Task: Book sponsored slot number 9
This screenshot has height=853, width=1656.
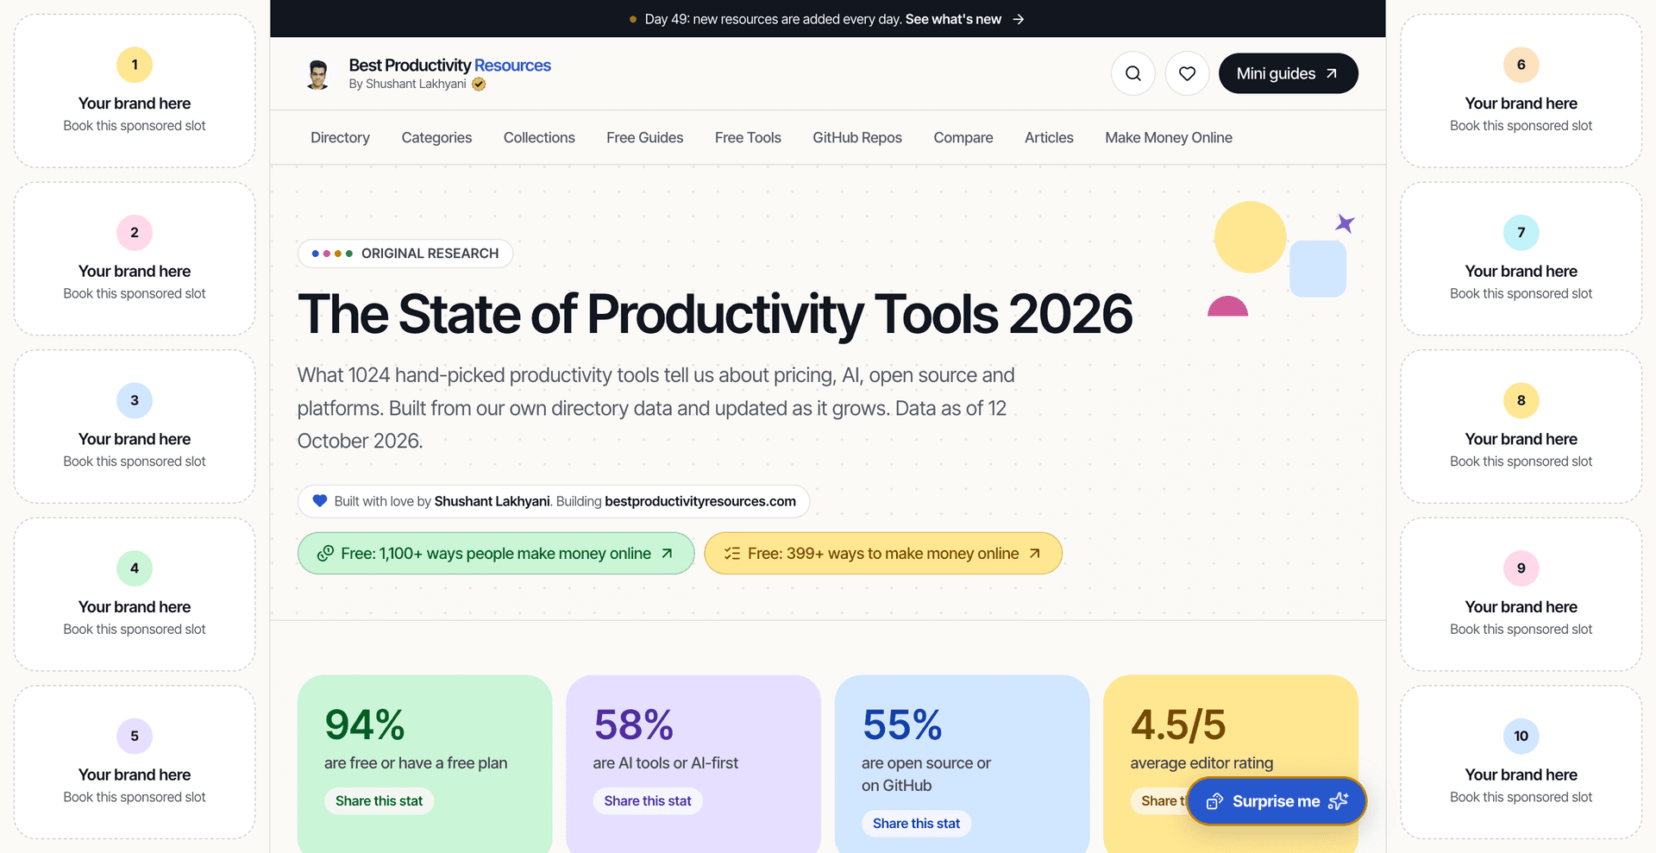Action: coord(1521,594)
